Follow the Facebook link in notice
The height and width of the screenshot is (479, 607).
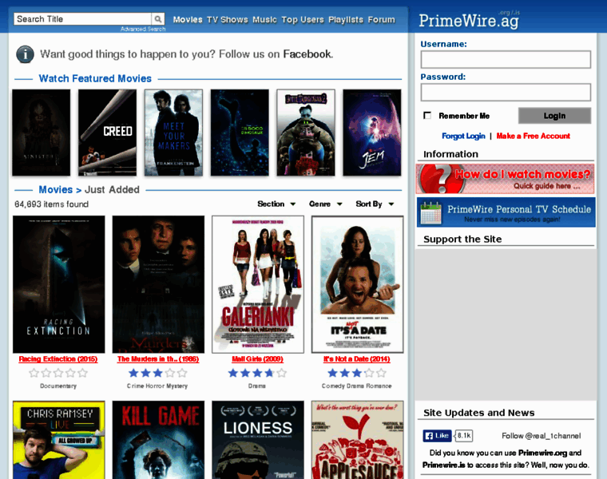tap(307, 54)
